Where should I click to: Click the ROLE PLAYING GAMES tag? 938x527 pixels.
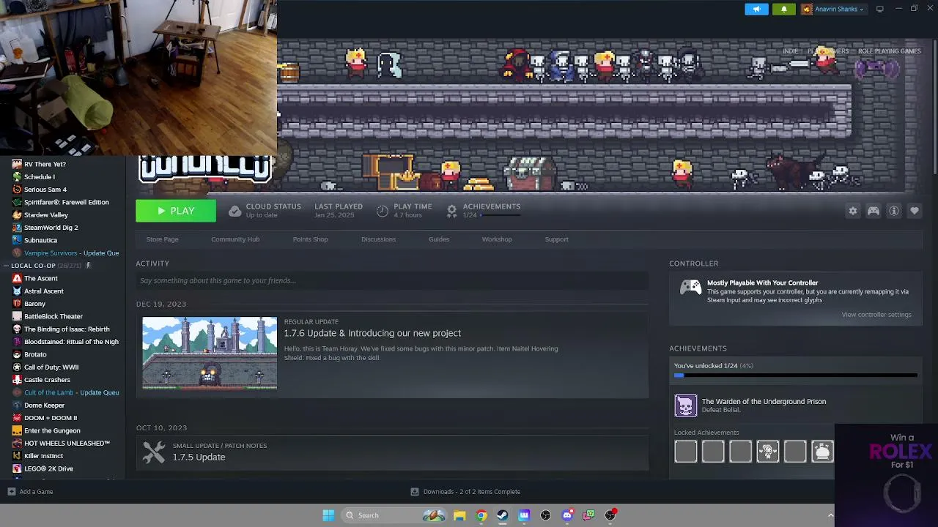(890, 51)
